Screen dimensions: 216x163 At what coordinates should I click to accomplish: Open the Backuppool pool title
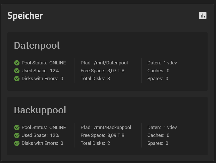click(40, 110)
